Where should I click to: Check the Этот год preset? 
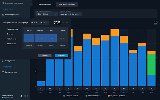coord(5,34)
